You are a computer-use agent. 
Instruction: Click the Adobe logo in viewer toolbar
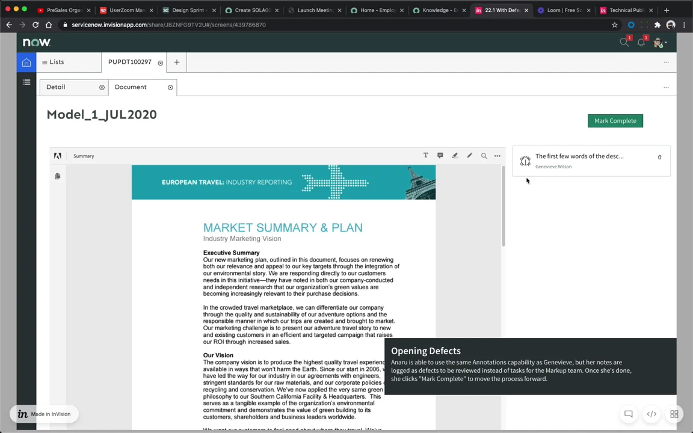click(x=58, y=156)
